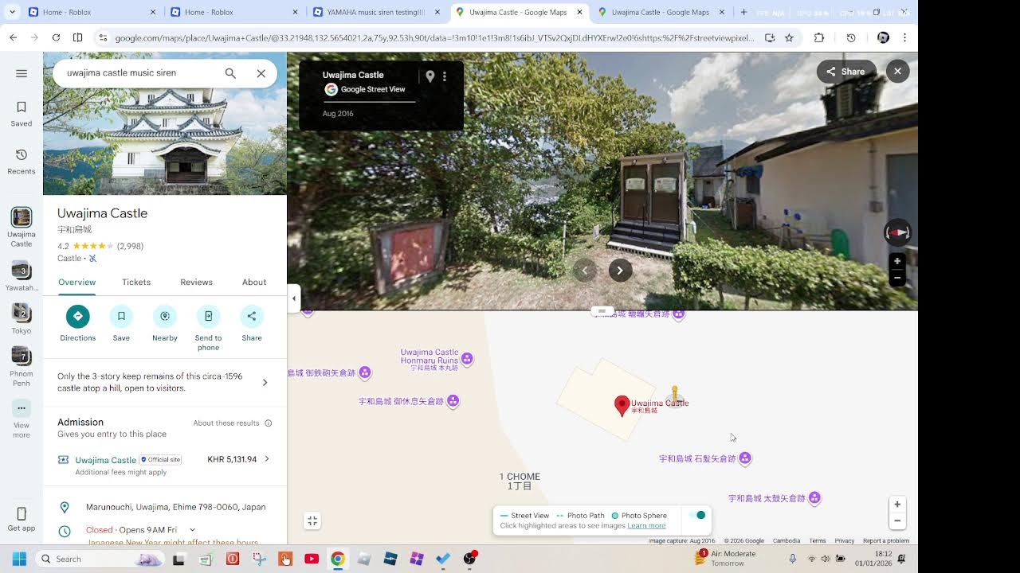Image resolution: width=1020 pixels, height=573 pixels.
Task: Expand the castle description chevron
Action: click(265, 383)
